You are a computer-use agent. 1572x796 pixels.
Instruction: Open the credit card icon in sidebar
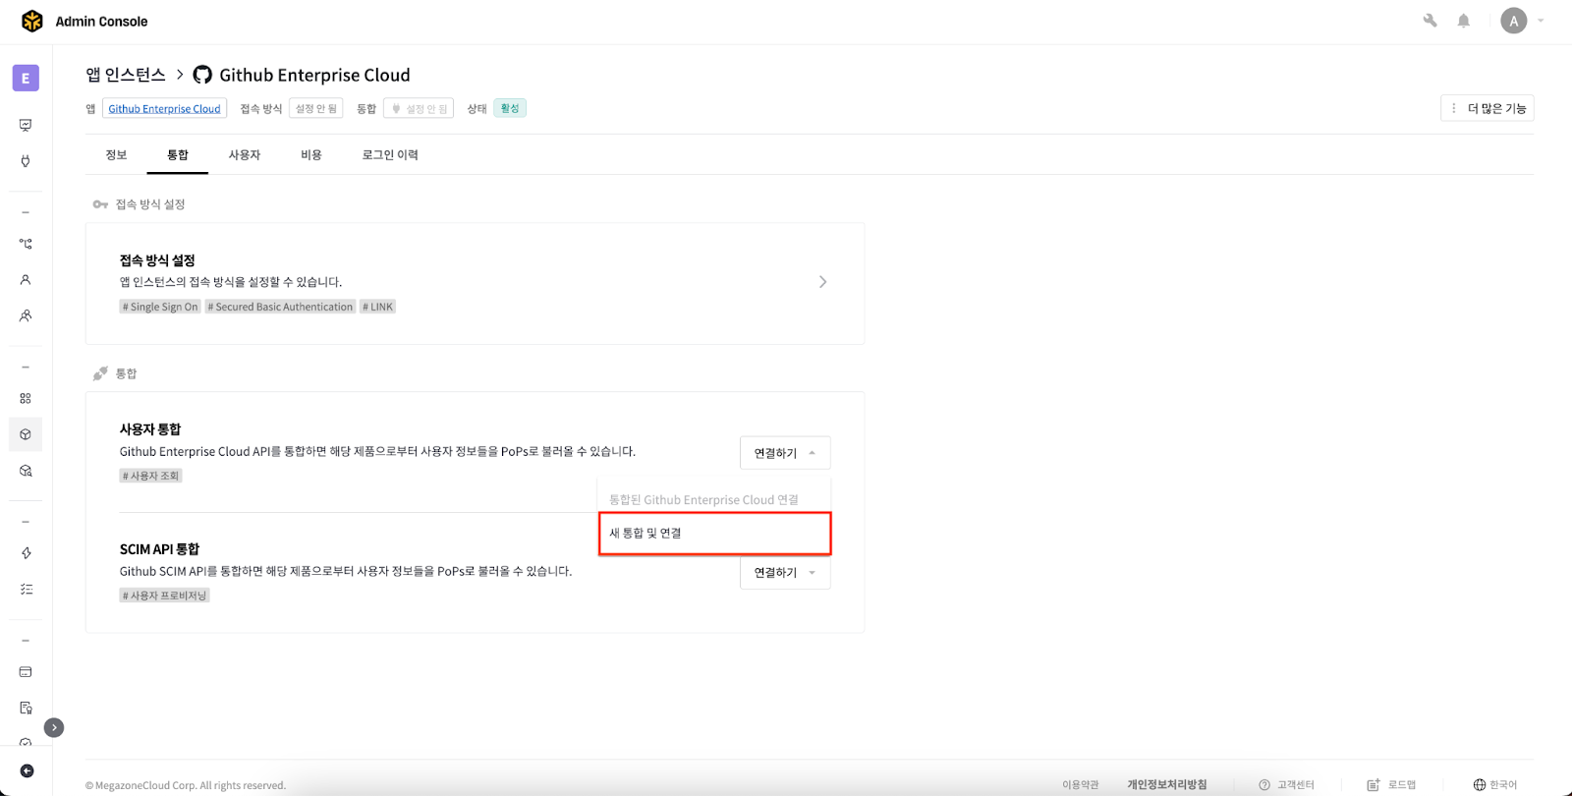26,672
